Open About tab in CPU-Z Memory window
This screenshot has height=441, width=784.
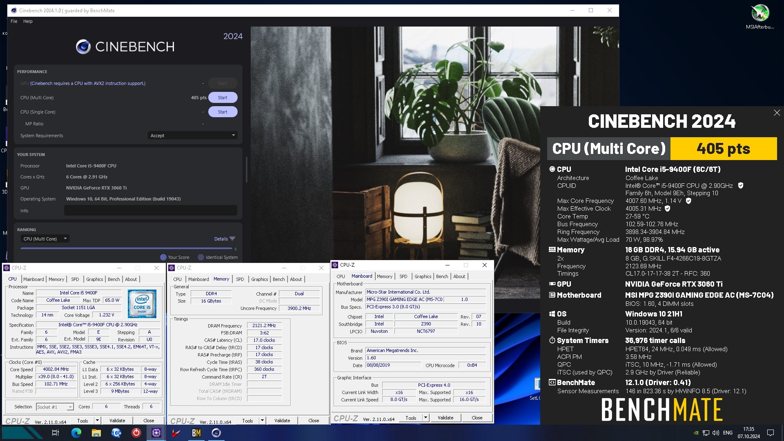(x=296, y=279)
